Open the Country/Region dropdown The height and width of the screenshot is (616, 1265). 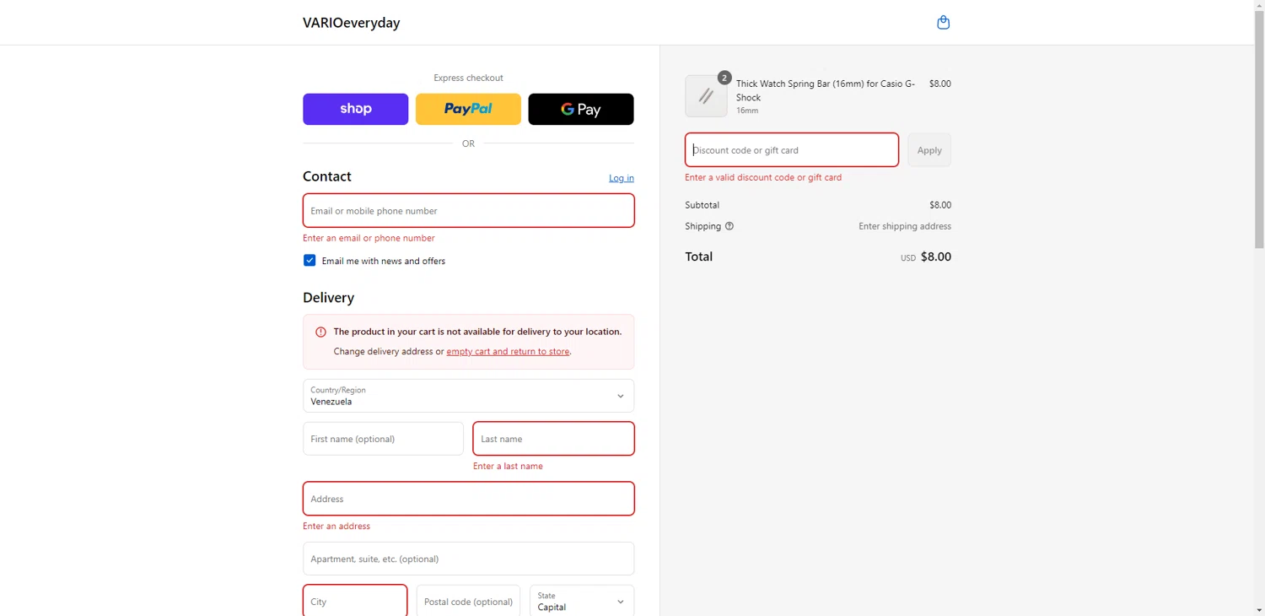click(468, 396)
